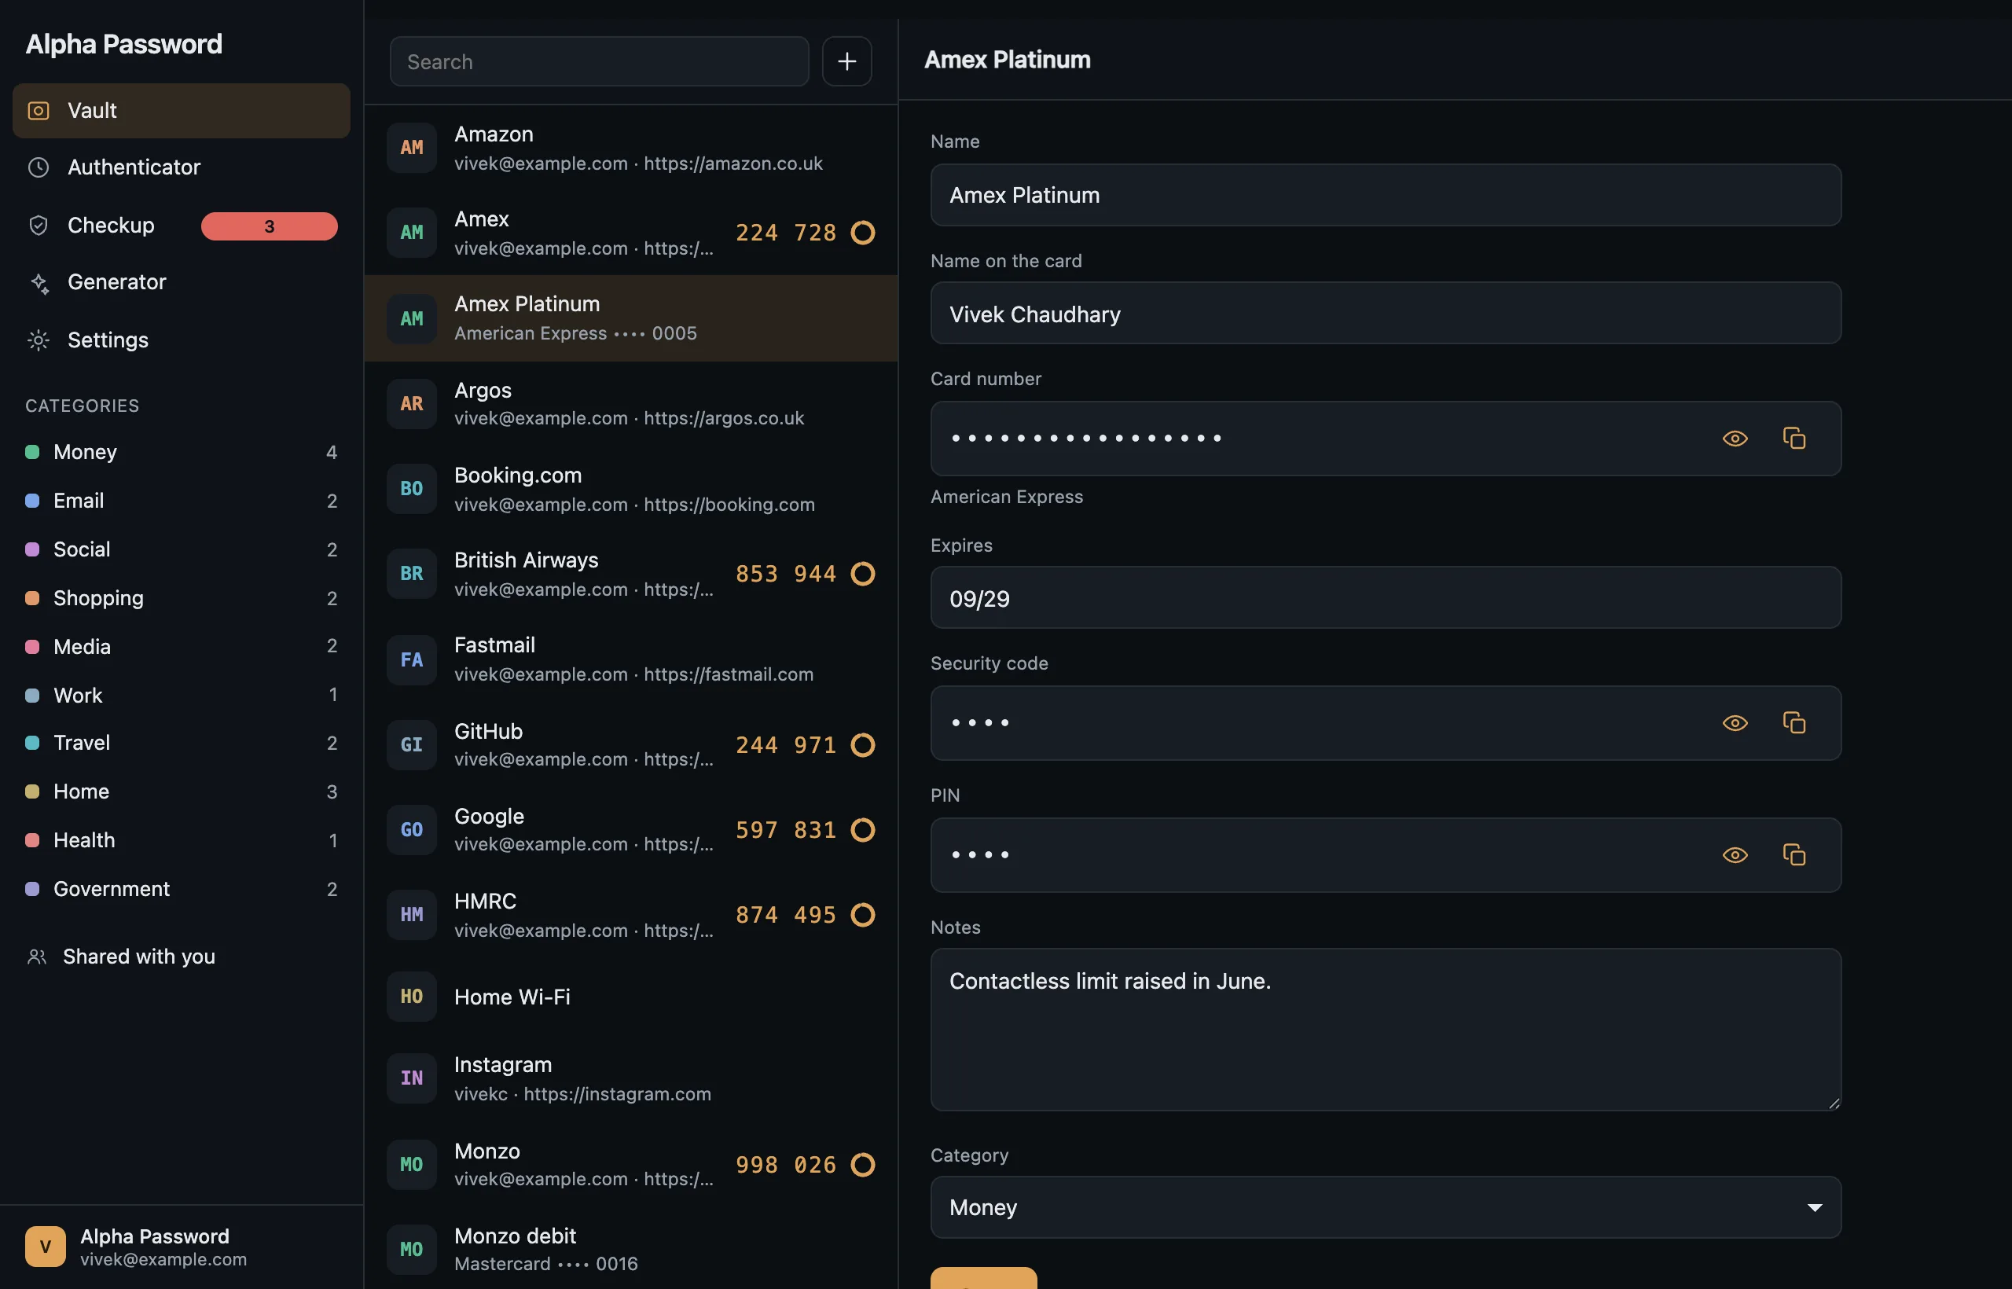Click the Settings gear icon
The width and height of the screenshot is (2012, 1289).
click(39, 340)
